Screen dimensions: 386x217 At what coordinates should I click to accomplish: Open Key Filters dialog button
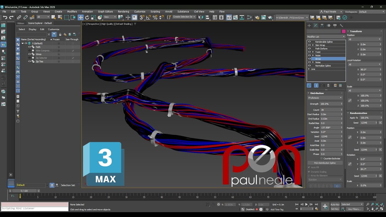coord(354,209)
